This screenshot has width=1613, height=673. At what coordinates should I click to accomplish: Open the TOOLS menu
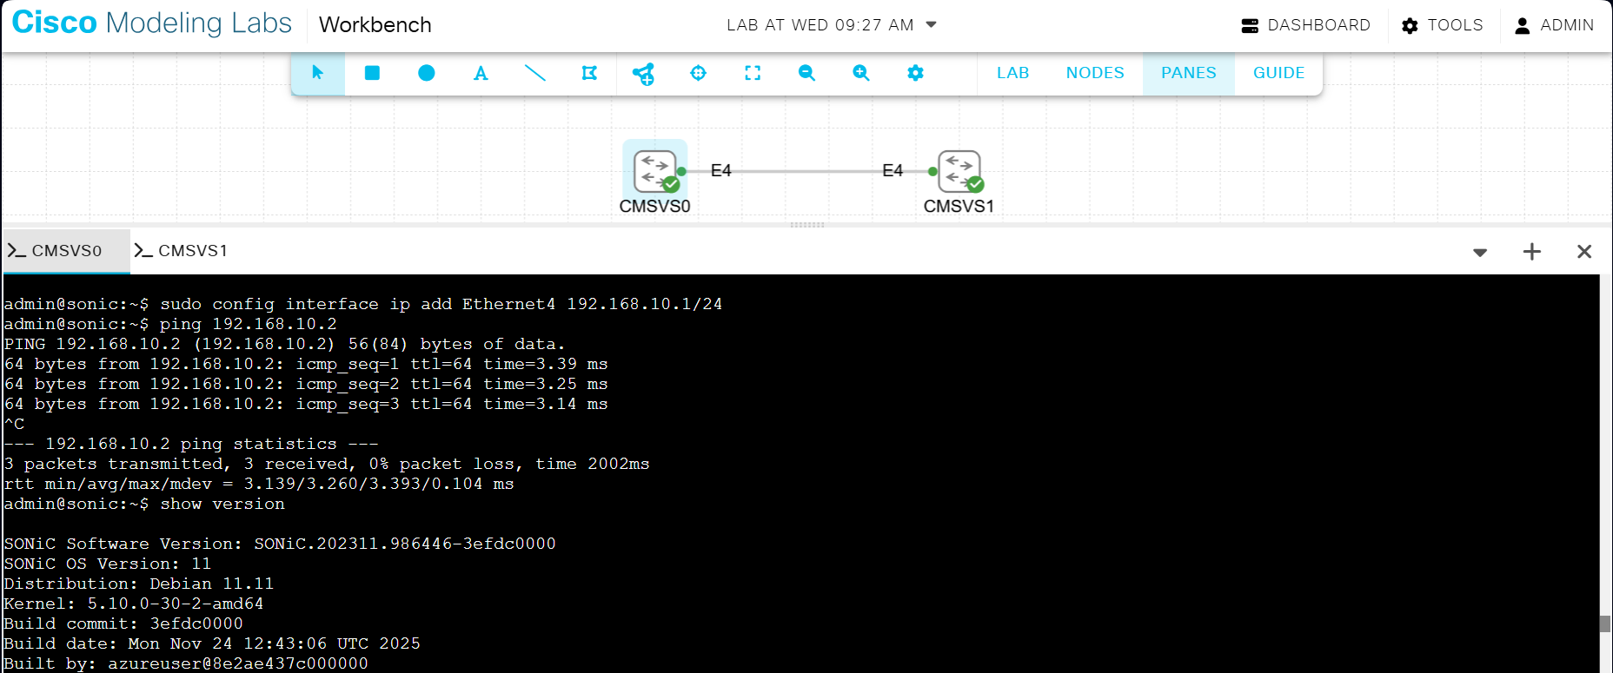click(1443, 25)
